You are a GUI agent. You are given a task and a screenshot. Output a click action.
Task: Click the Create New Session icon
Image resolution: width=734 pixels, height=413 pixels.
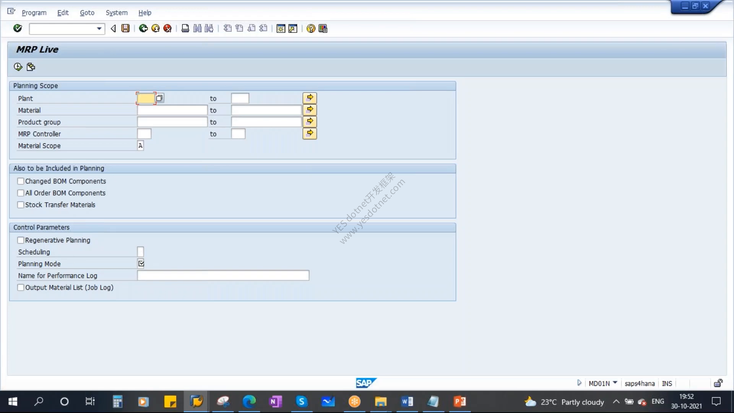coord(281,28)
